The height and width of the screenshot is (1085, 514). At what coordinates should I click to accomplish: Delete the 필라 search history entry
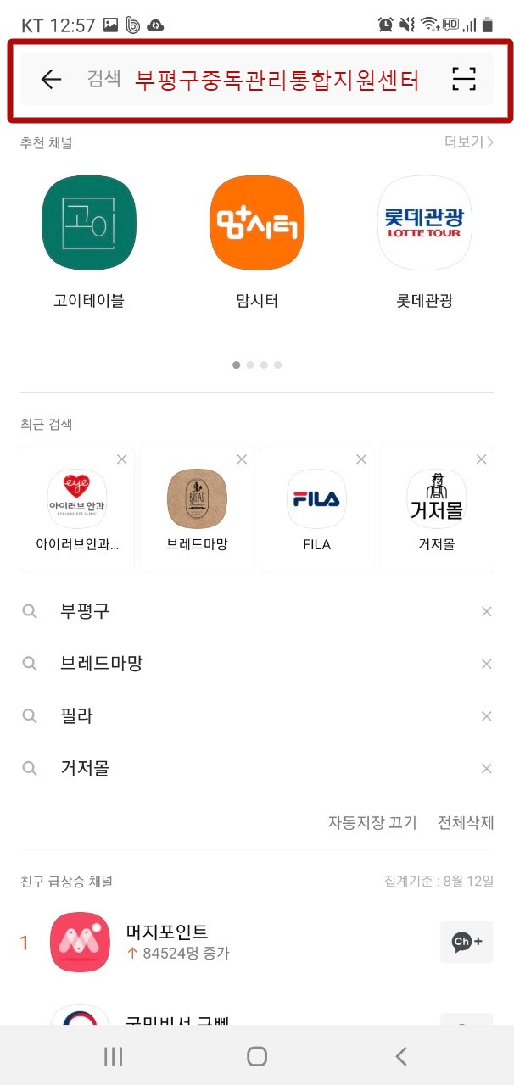click(487, 716)
